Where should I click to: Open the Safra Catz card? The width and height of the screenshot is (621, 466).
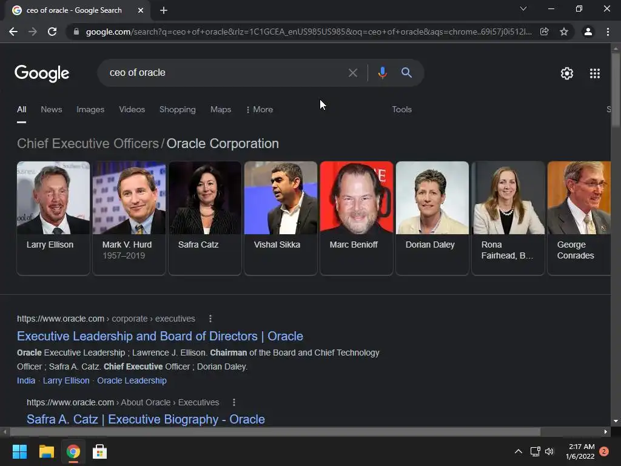(x=205, y=218)
